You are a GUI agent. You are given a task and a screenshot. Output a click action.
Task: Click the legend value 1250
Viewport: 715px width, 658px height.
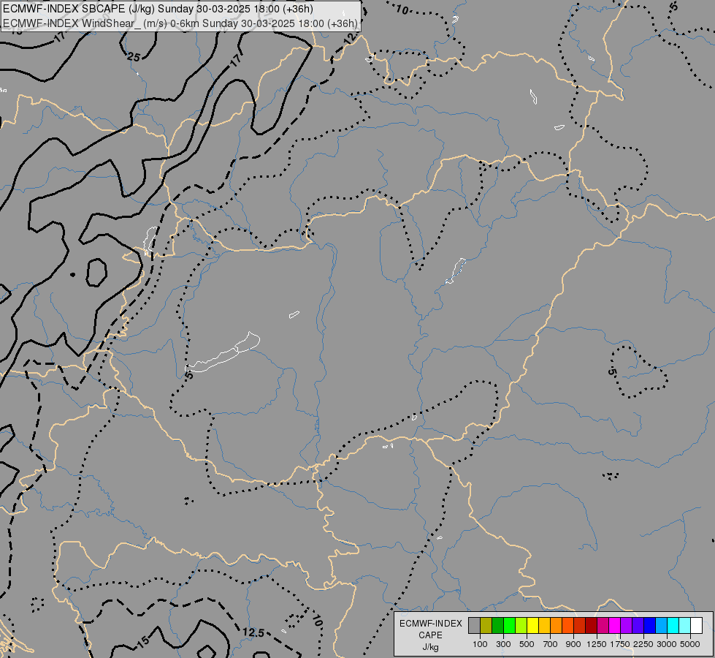tap(597, 644)
